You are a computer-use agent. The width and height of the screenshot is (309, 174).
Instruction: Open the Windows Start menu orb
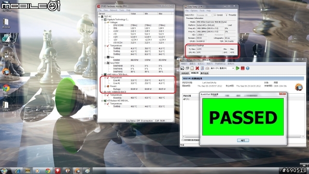(4, 171)
